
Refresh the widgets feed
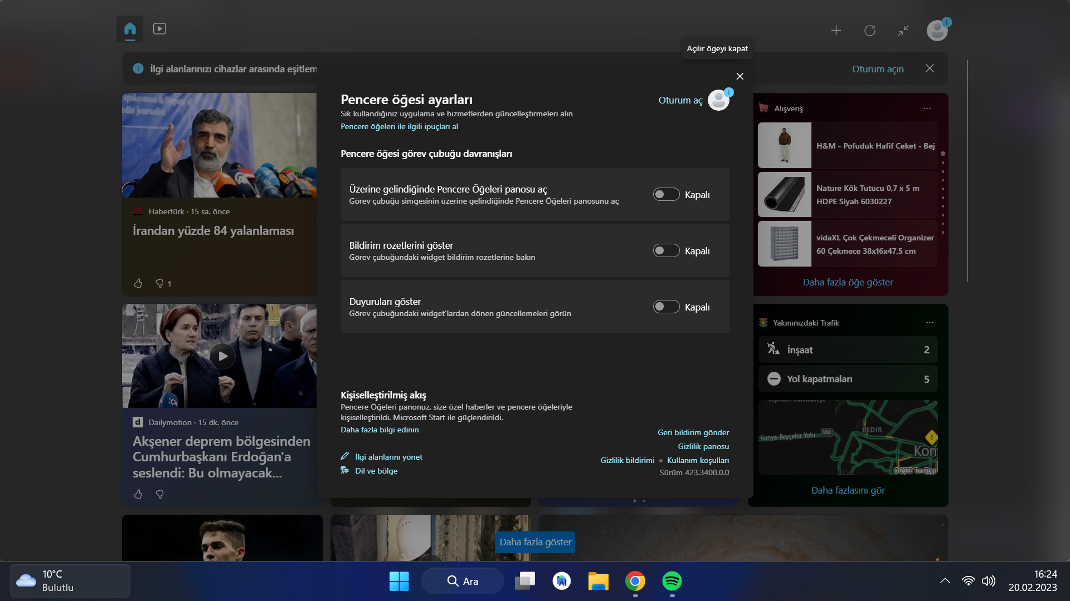pos(869,31)
